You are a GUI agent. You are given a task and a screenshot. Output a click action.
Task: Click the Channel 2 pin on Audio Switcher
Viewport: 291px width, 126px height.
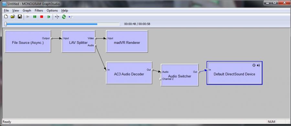coord(161,79)
